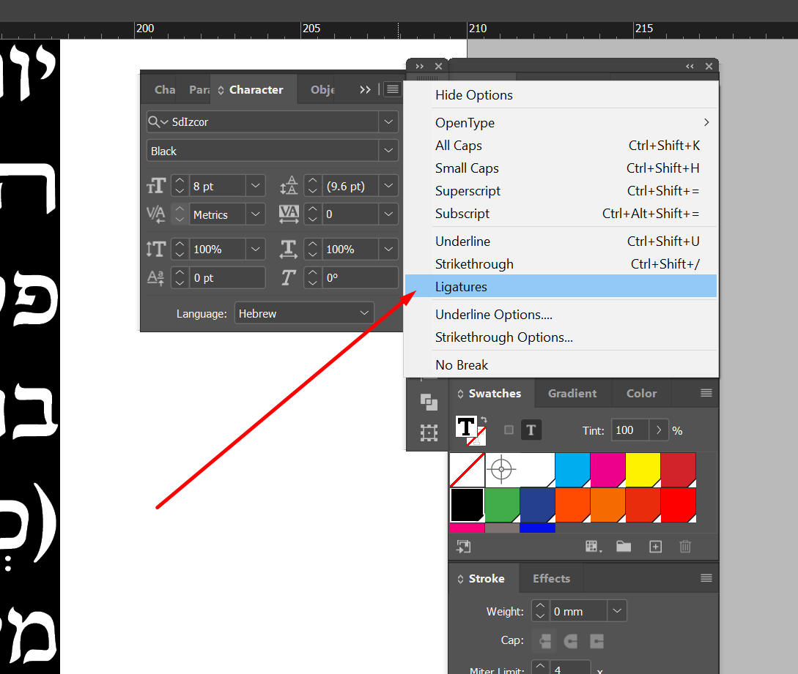Open the tracking 0 dropdown arrow
The image size is (798, 674).
pos(388,214)
